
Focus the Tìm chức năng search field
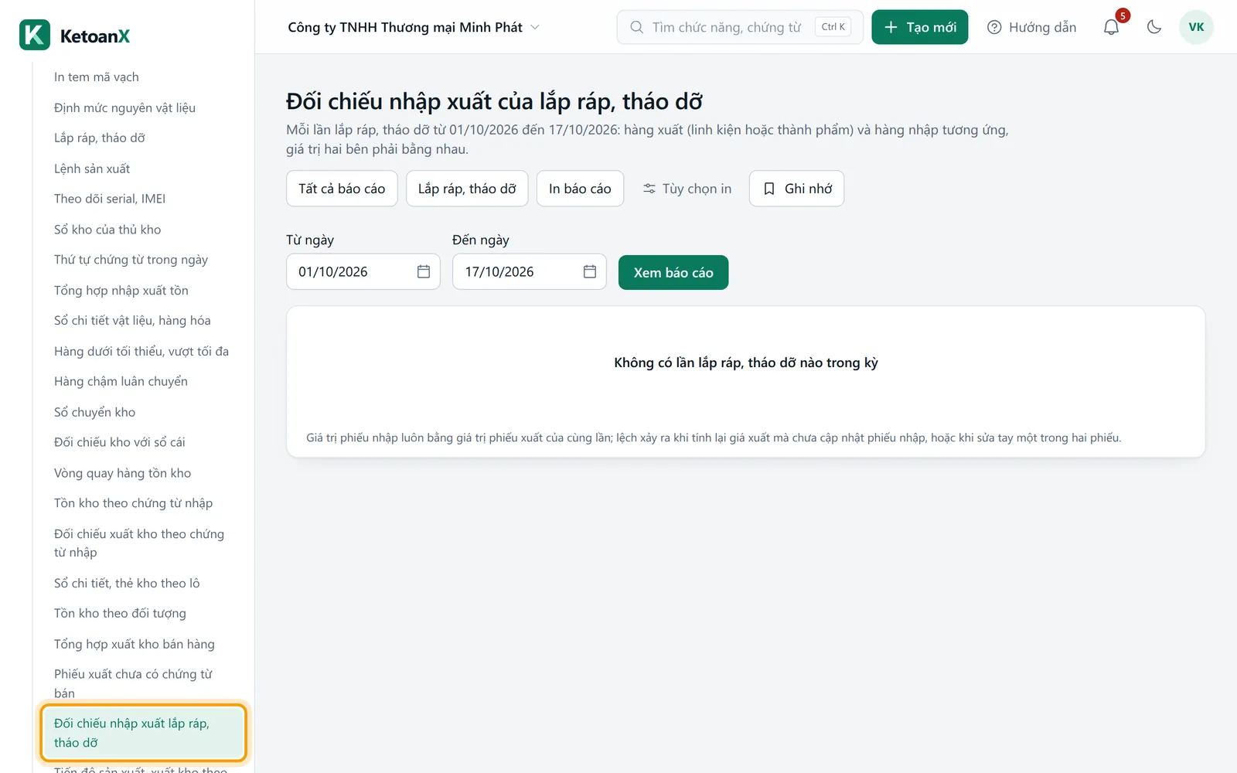pyautogui.click(x=740, y=27)
